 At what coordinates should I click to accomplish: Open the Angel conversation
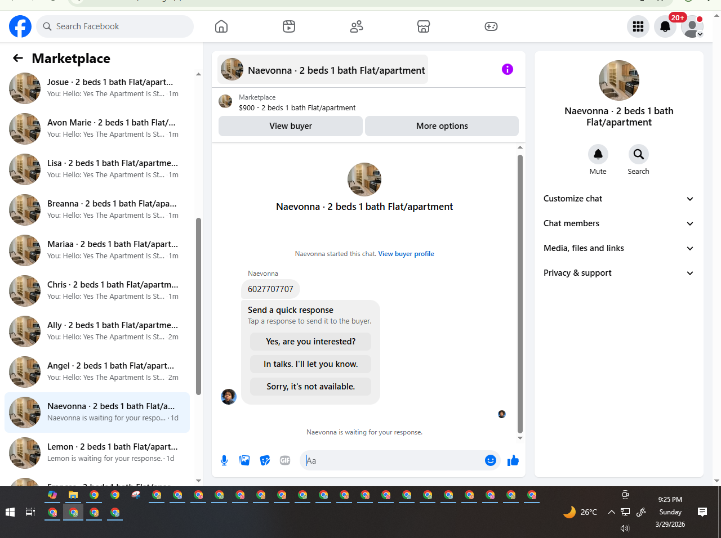(x=97, y=372)
